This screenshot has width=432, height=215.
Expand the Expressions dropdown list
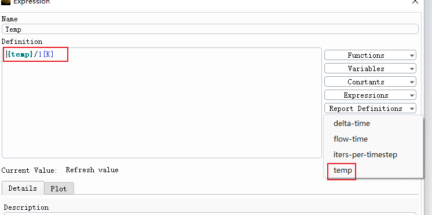(x=370, y=95)
